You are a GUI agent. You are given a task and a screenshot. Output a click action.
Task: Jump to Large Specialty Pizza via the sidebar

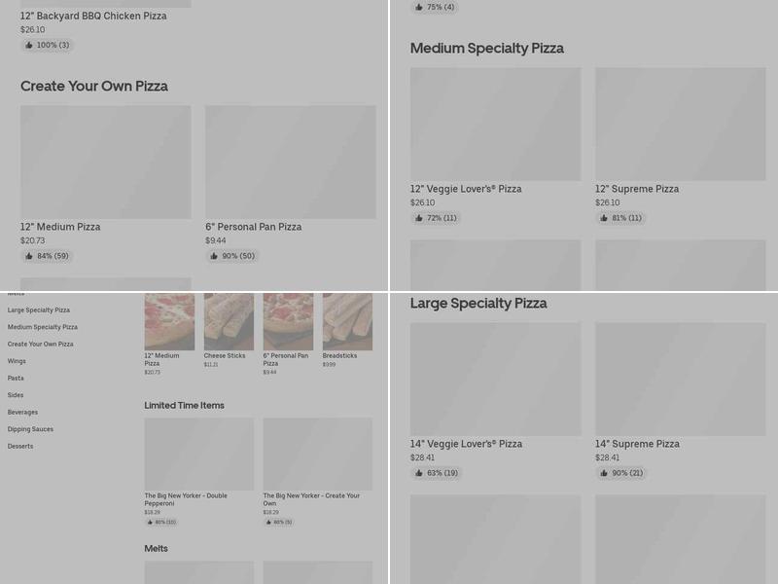[37, 310]
